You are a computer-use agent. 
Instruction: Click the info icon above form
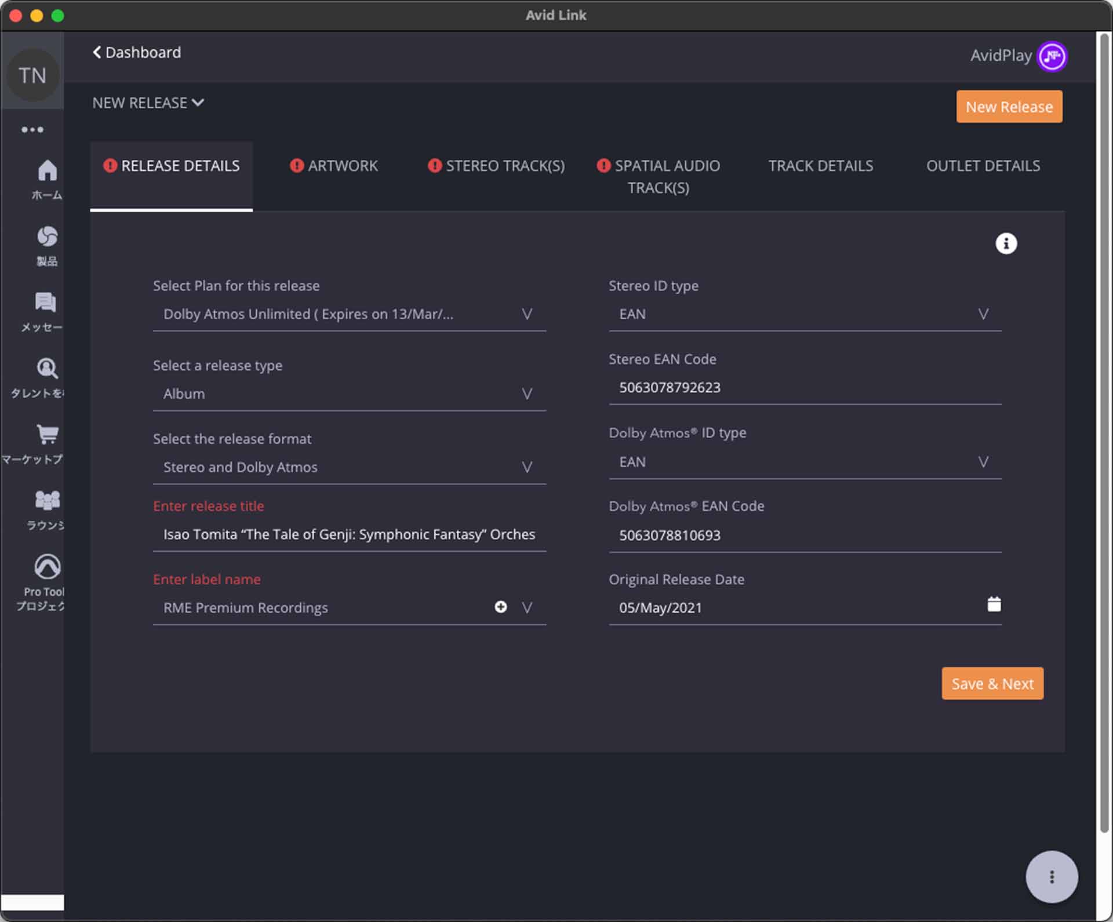tap(1006, 243)
